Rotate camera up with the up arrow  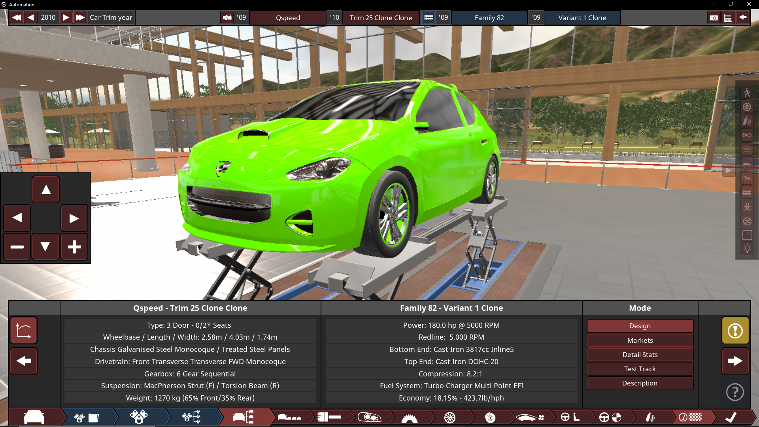click(45, 189)
